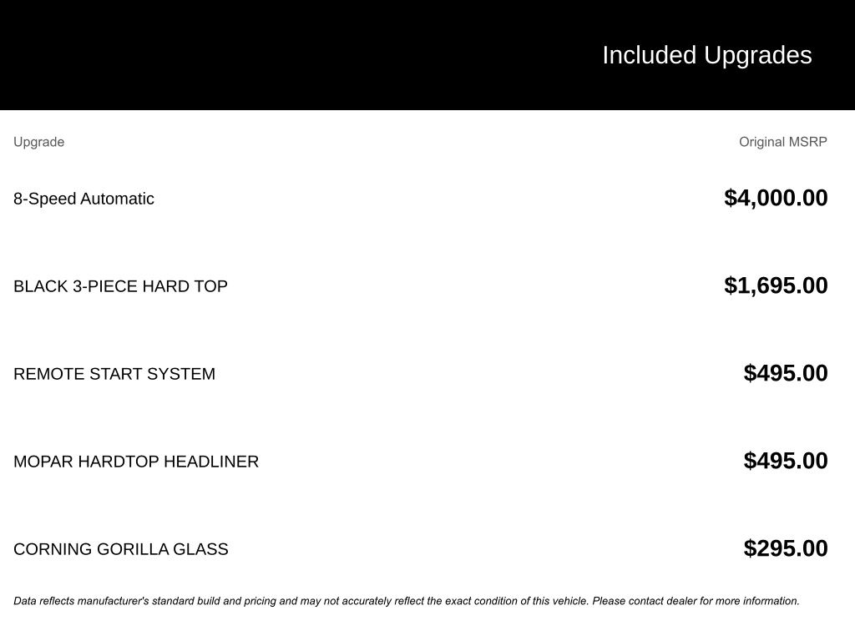
Task: Click the word Automatic in first row
Action: coord(117,199)
